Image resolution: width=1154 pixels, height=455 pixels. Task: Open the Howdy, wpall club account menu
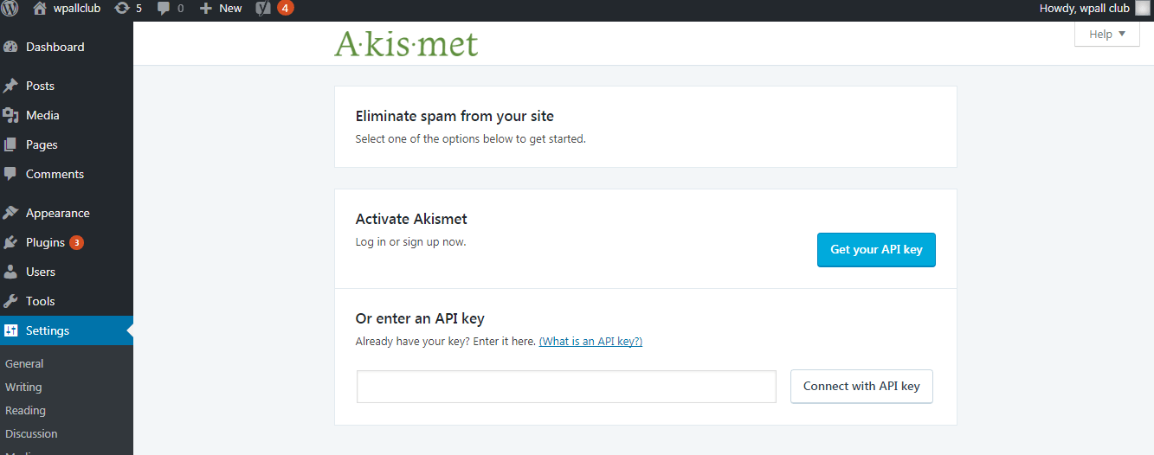tap(1084, 9)
